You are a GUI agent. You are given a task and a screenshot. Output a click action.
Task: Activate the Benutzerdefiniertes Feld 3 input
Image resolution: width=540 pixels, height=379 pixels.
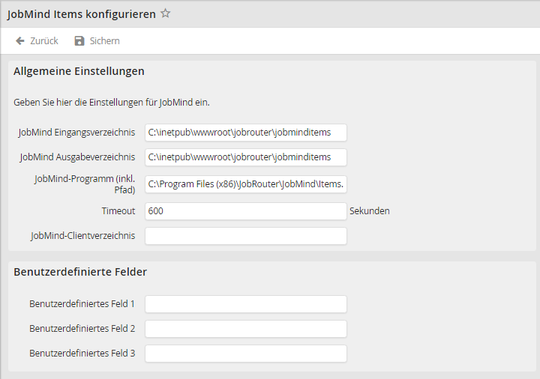(245, 354)
